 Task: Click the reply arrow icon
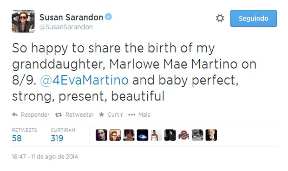point(15,115)
